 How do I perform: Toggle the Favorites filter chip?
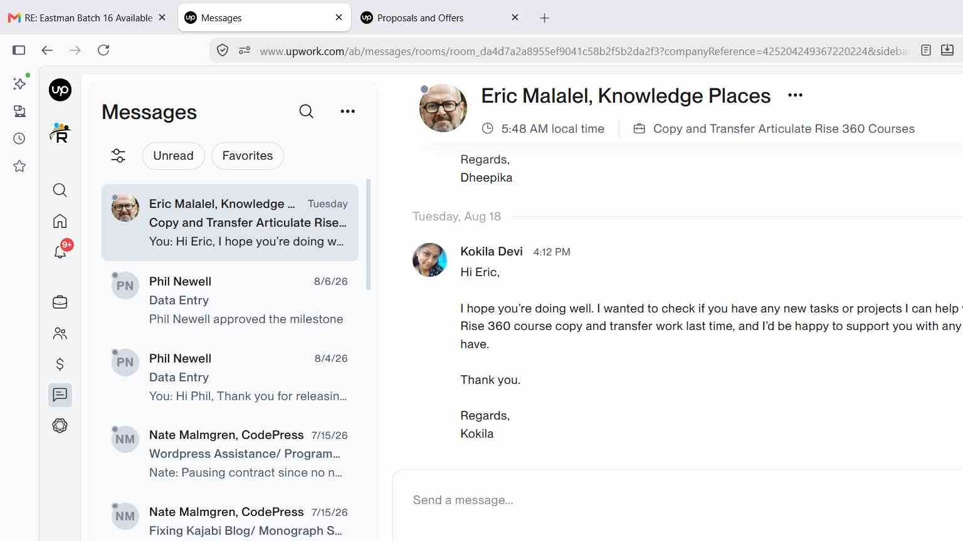coord(248,156)
